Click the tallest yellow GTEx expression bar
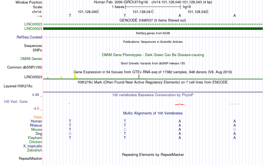 [75, 76]
